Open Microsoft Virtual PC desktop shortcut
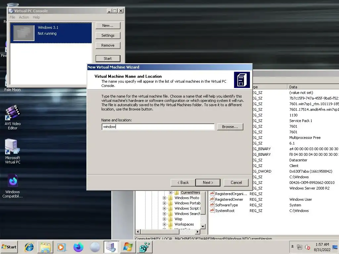This screenshot has width=339, height=254. coord(13,151)
